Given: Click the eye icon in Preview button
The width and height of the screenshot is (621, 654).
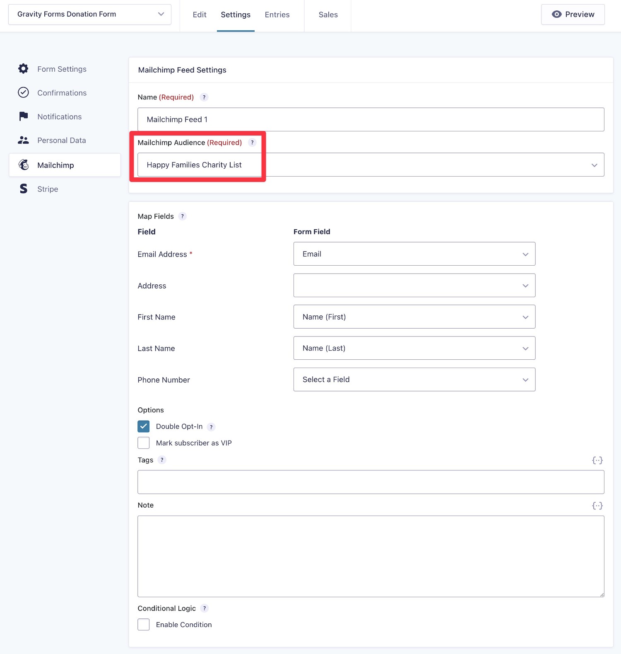Looking at the screenshot, I should pos(557,14).
